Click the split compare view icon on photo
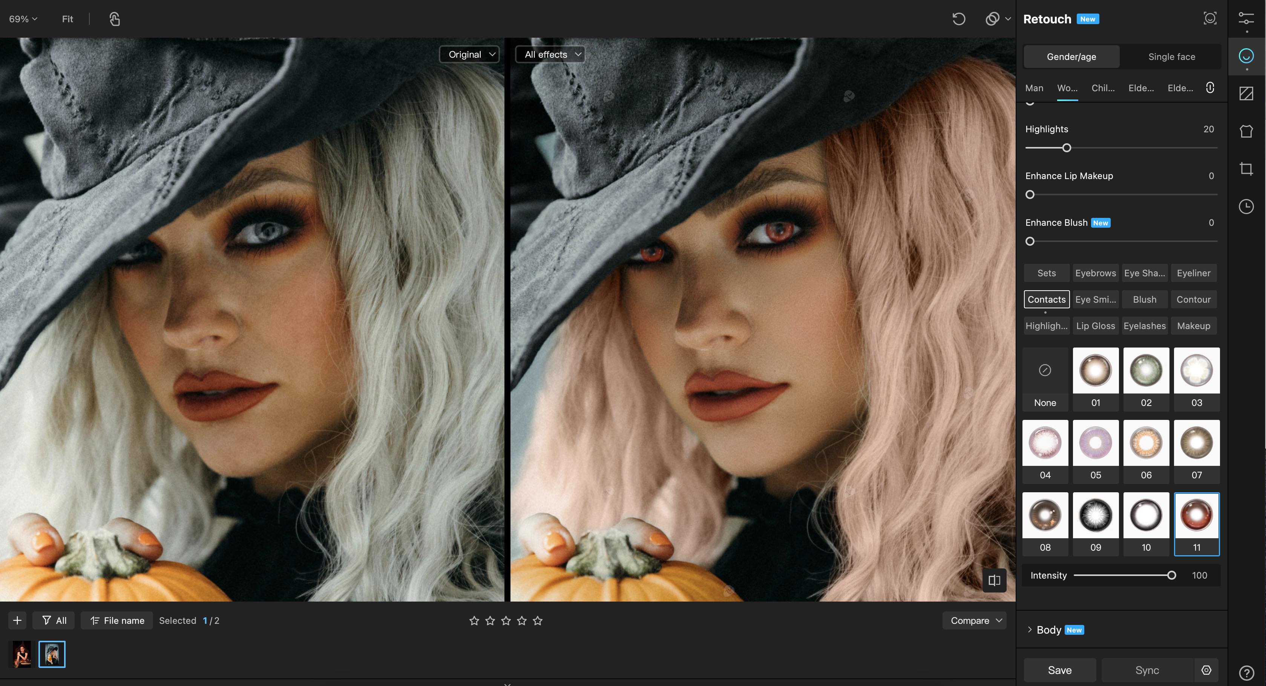This screenshot has width=1266, height=686. click(994, 580)
